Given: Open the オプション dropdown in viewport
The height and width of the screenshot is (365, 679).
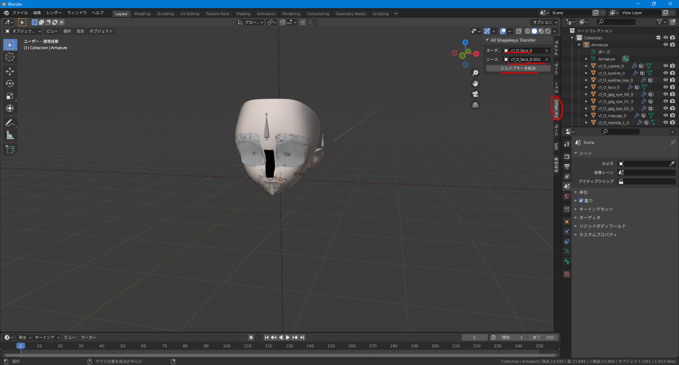Looking at the screenshot, I should click(x=544, y=23).
